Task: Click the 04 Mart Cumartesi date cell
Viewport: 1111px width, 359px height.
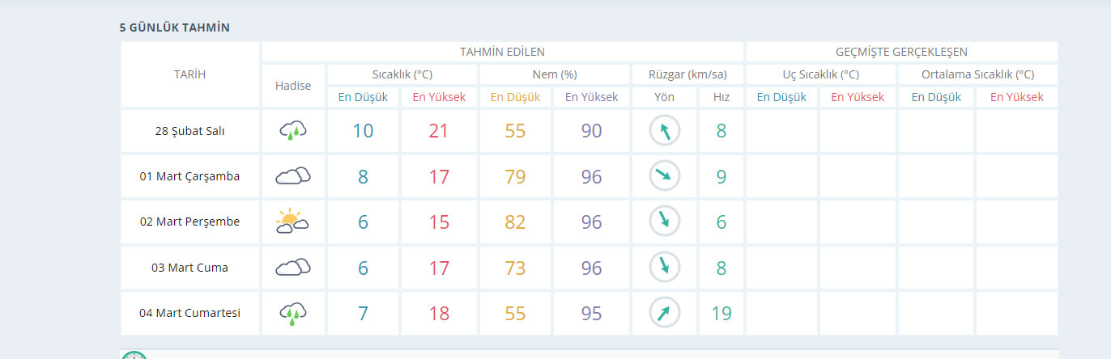Action: pyautogui.click(x=190, y=313)
